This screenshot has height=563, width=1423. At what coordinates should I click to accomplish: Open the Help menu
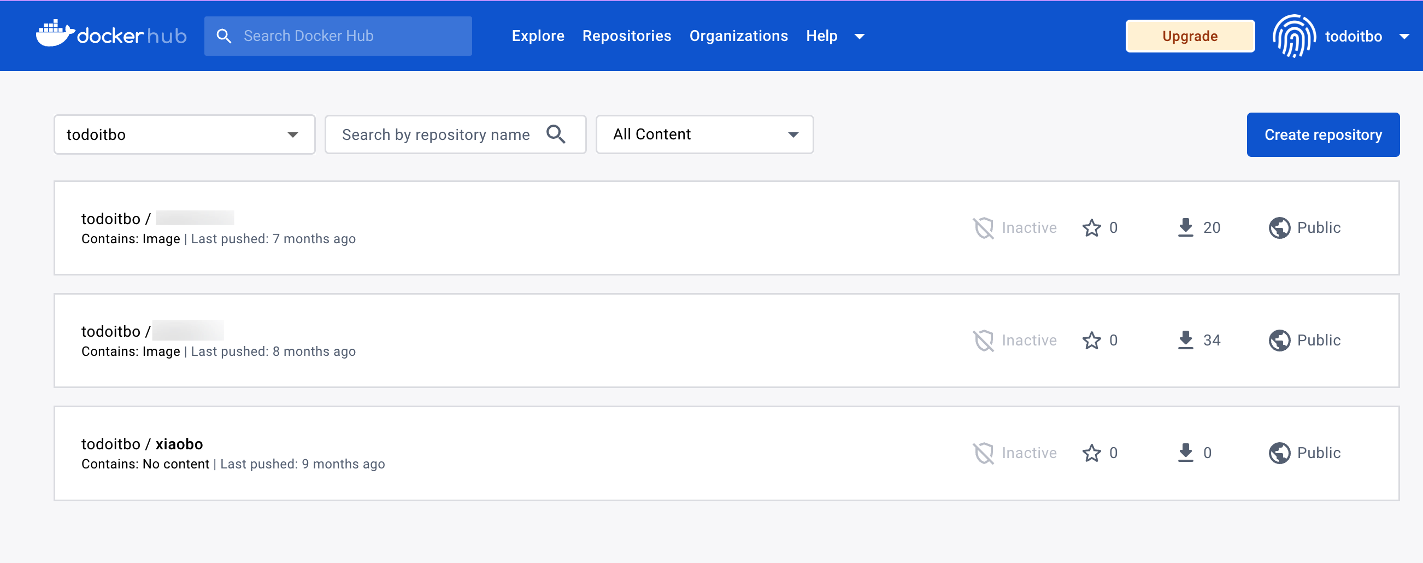(x=821, y=36)
